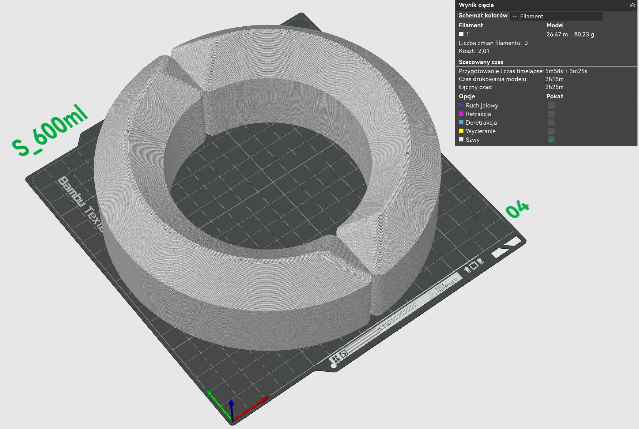Screen dimensions: 639x429
Task: Click the yellow Wycieranie color swatch
Action: (x=461, y=131)
